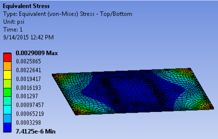This screenshot has width=218, height=139.
Task: Click the 0.0029089 Max legend value
Action: pyautogui.click(x=37, y=53)
